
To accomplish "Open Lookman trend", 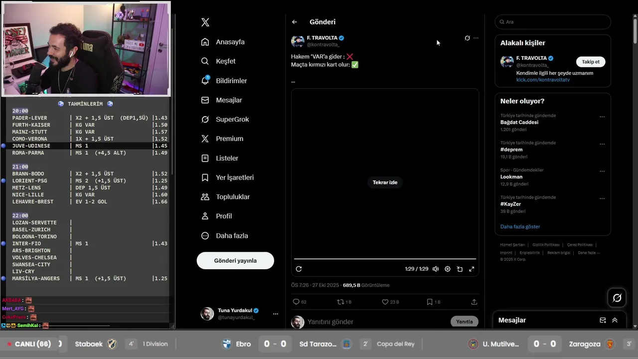I will 511,177.
